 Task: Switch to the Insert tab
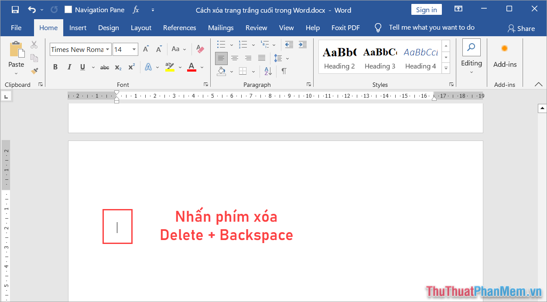click(78, 27)
